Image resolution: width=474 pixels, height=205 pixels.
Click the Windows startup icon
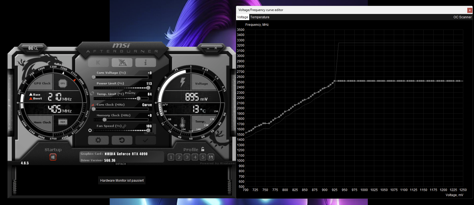point(53,157)
